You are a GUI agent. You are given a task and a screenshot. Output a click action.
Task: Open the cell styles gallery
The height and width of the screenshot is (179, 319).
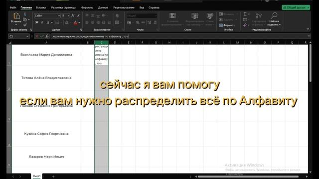(x=210, y=19)
